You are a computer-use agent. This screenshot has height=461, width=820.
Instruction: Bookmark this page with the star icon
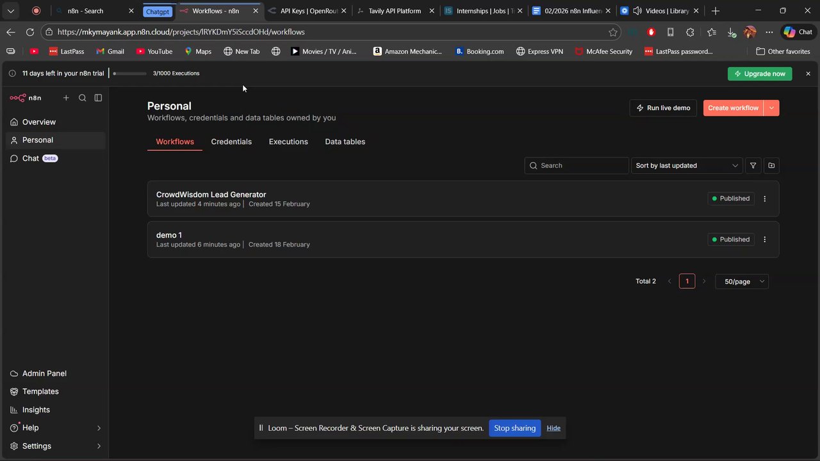click(x=613, y=32)
